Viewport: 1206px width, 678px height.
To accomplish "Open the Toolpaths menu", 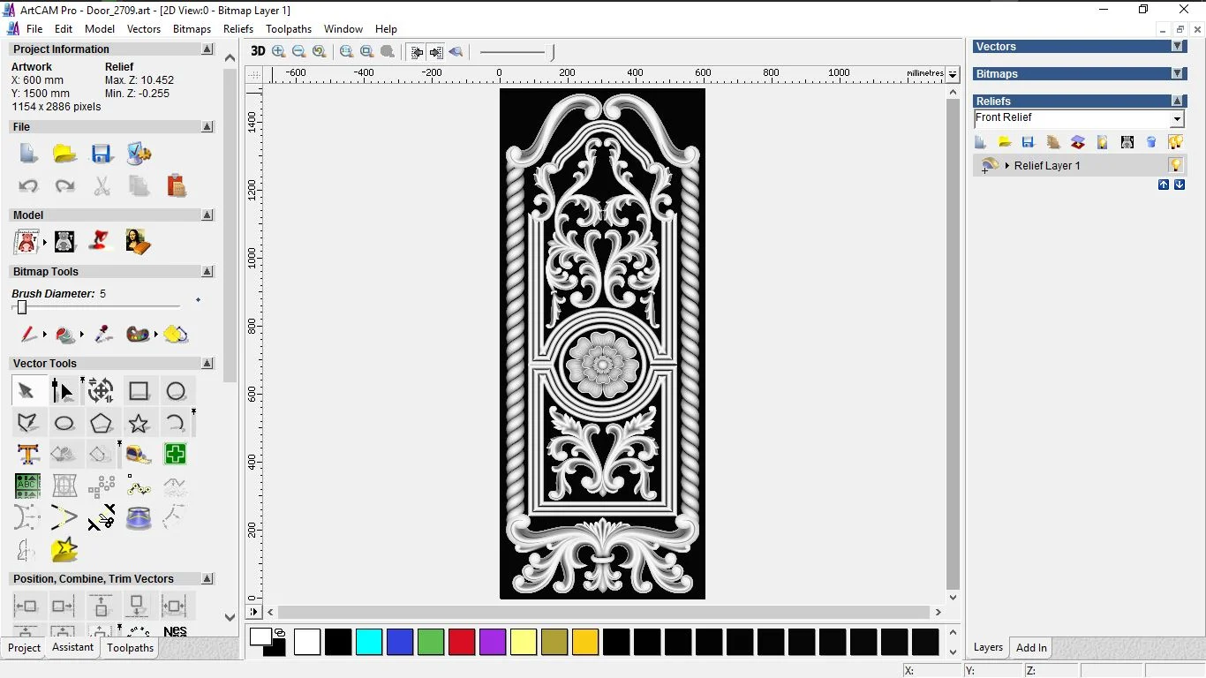I will click(289, 29).
